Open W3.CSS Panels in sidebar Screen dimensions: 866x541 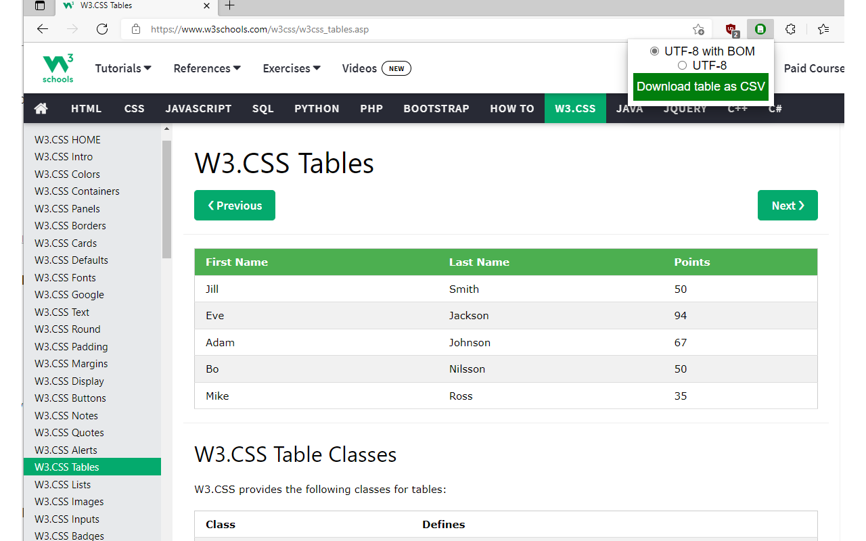click(x=92, y=209)
